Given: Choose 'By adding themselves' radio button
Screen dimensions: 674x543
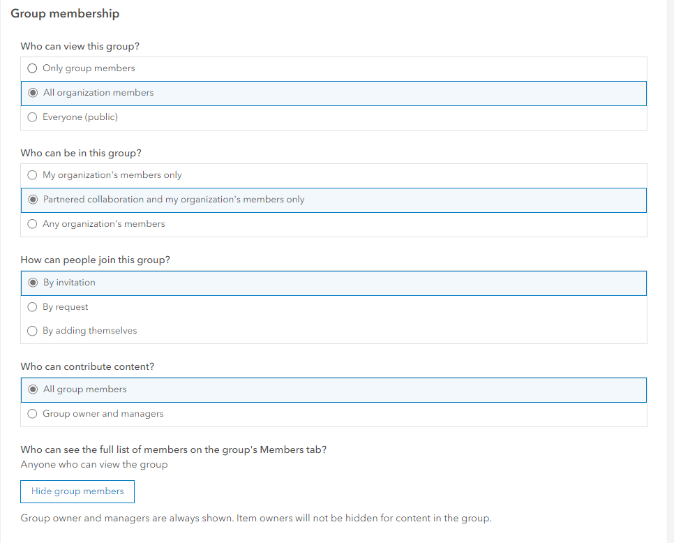Looking at the screenshot, I should [x=32, y=331].
